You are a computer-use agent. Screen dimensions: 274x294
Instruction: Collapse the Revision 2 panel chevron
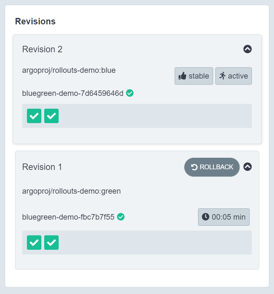pos(247,49)
